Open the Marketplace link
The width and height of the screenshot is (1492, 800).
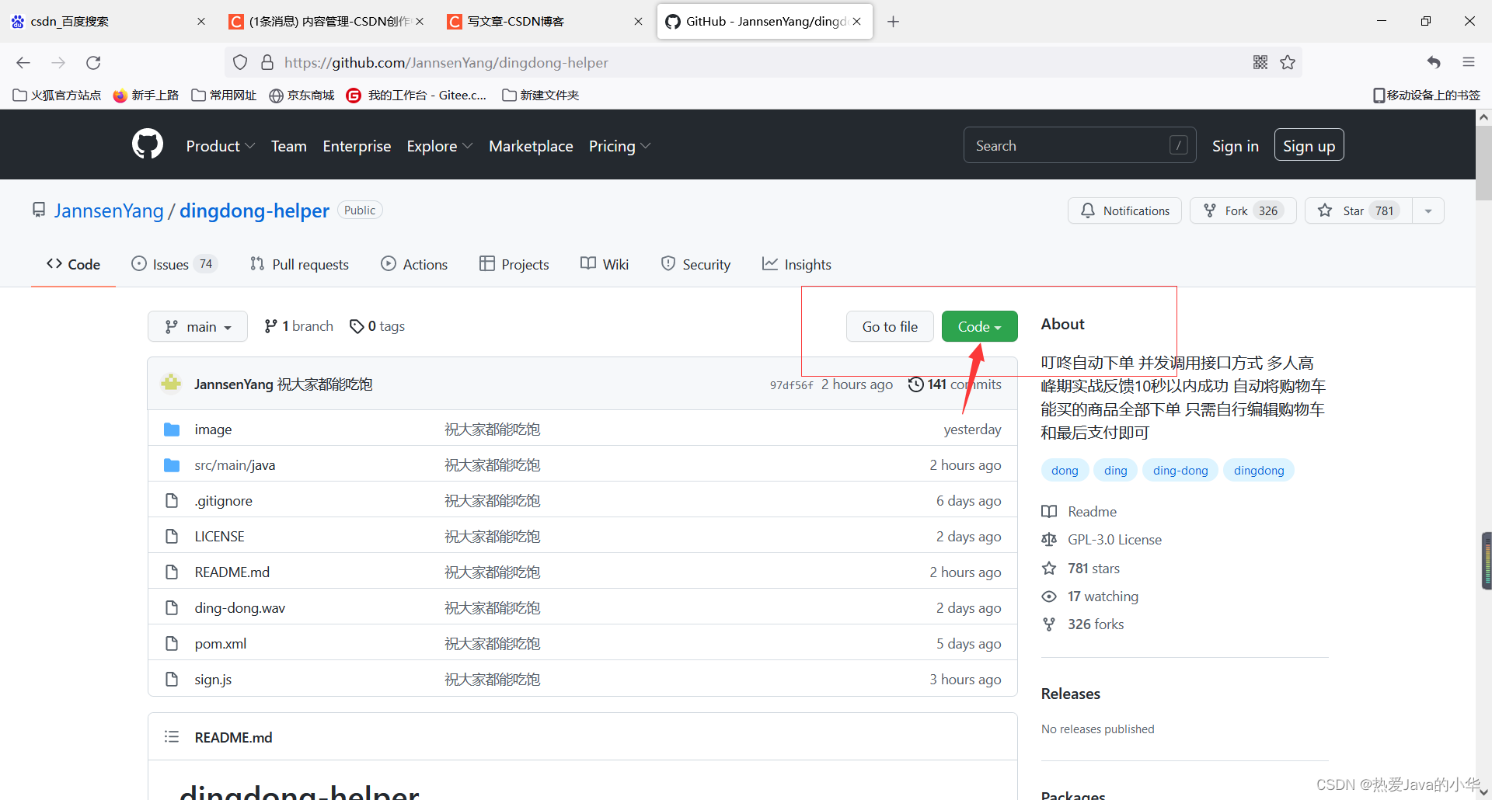(531, 146)
